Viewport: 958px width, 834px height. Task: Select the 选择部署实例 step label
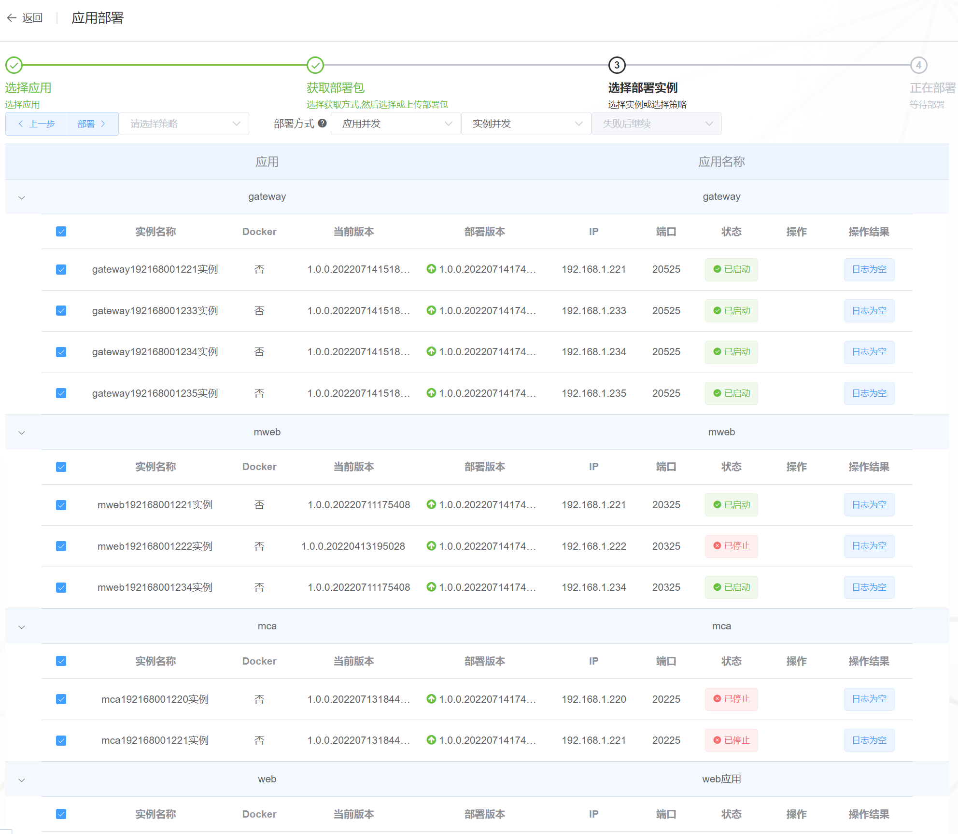point(643,88)
